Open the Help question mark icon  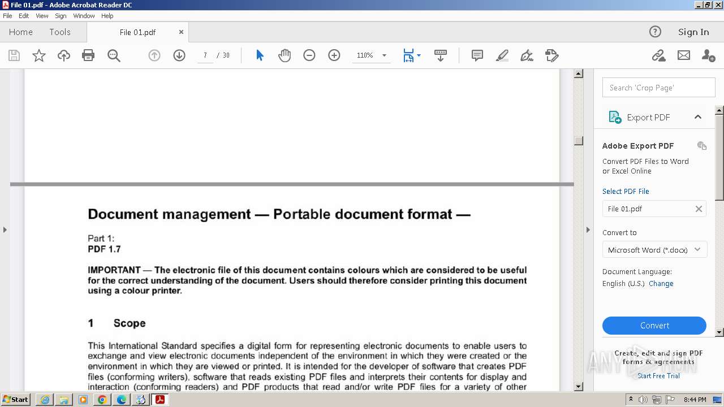pos(655,32)
